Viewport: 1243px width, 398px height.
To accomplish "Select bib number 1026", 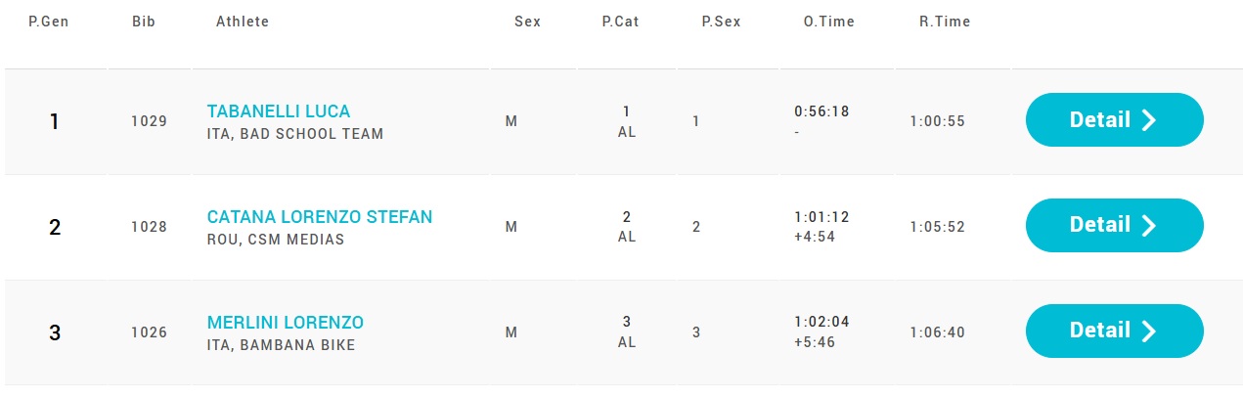I will click(149, 332).
